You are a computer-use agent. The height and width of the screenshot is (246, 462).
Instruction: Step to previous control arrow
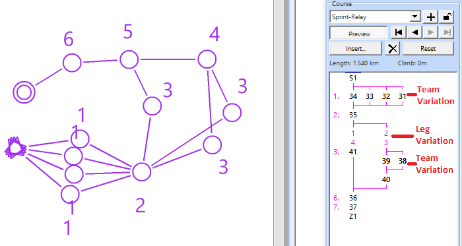[415, 32]
